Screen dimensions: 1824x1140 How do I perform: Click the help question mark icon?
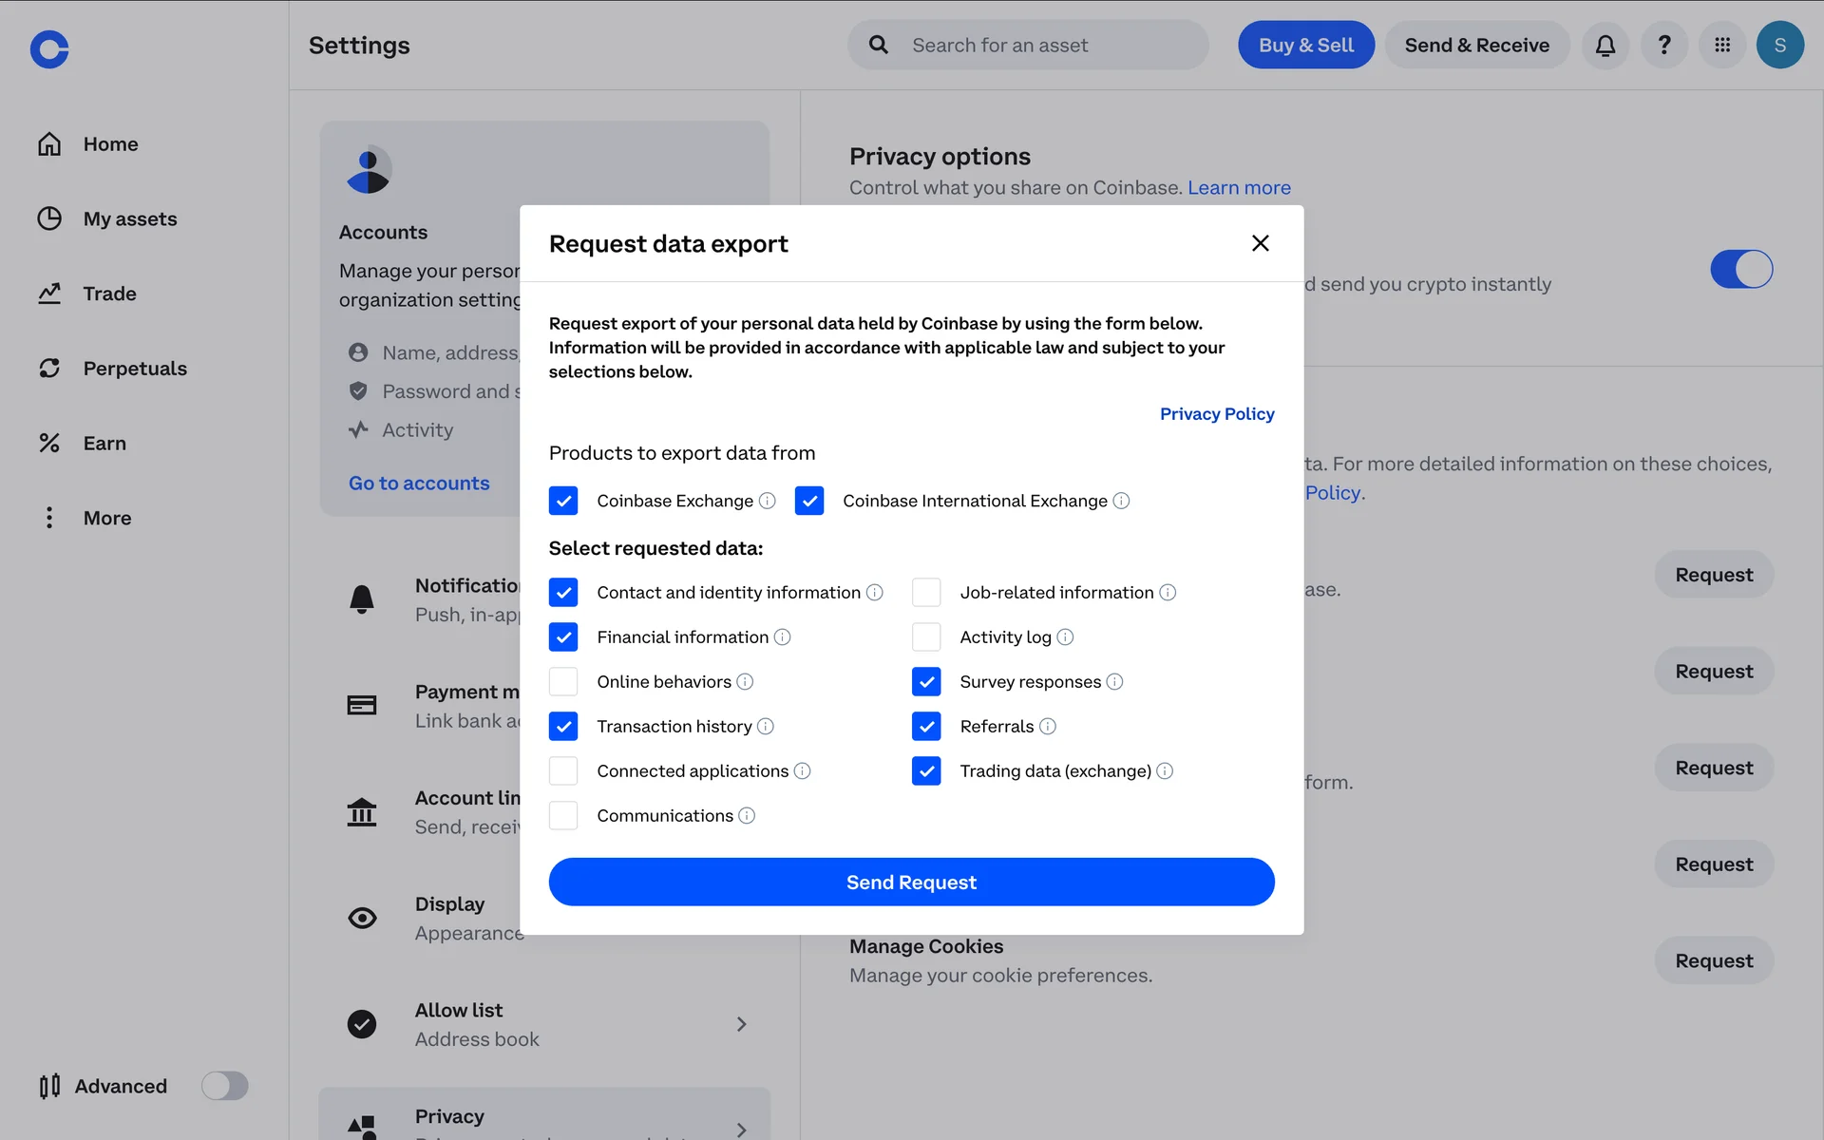pos(1663,46)
